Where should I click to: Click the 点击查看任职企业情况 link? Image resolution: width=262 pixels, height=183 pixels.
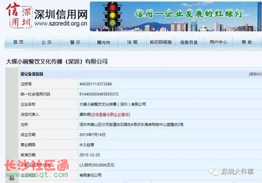110,114
